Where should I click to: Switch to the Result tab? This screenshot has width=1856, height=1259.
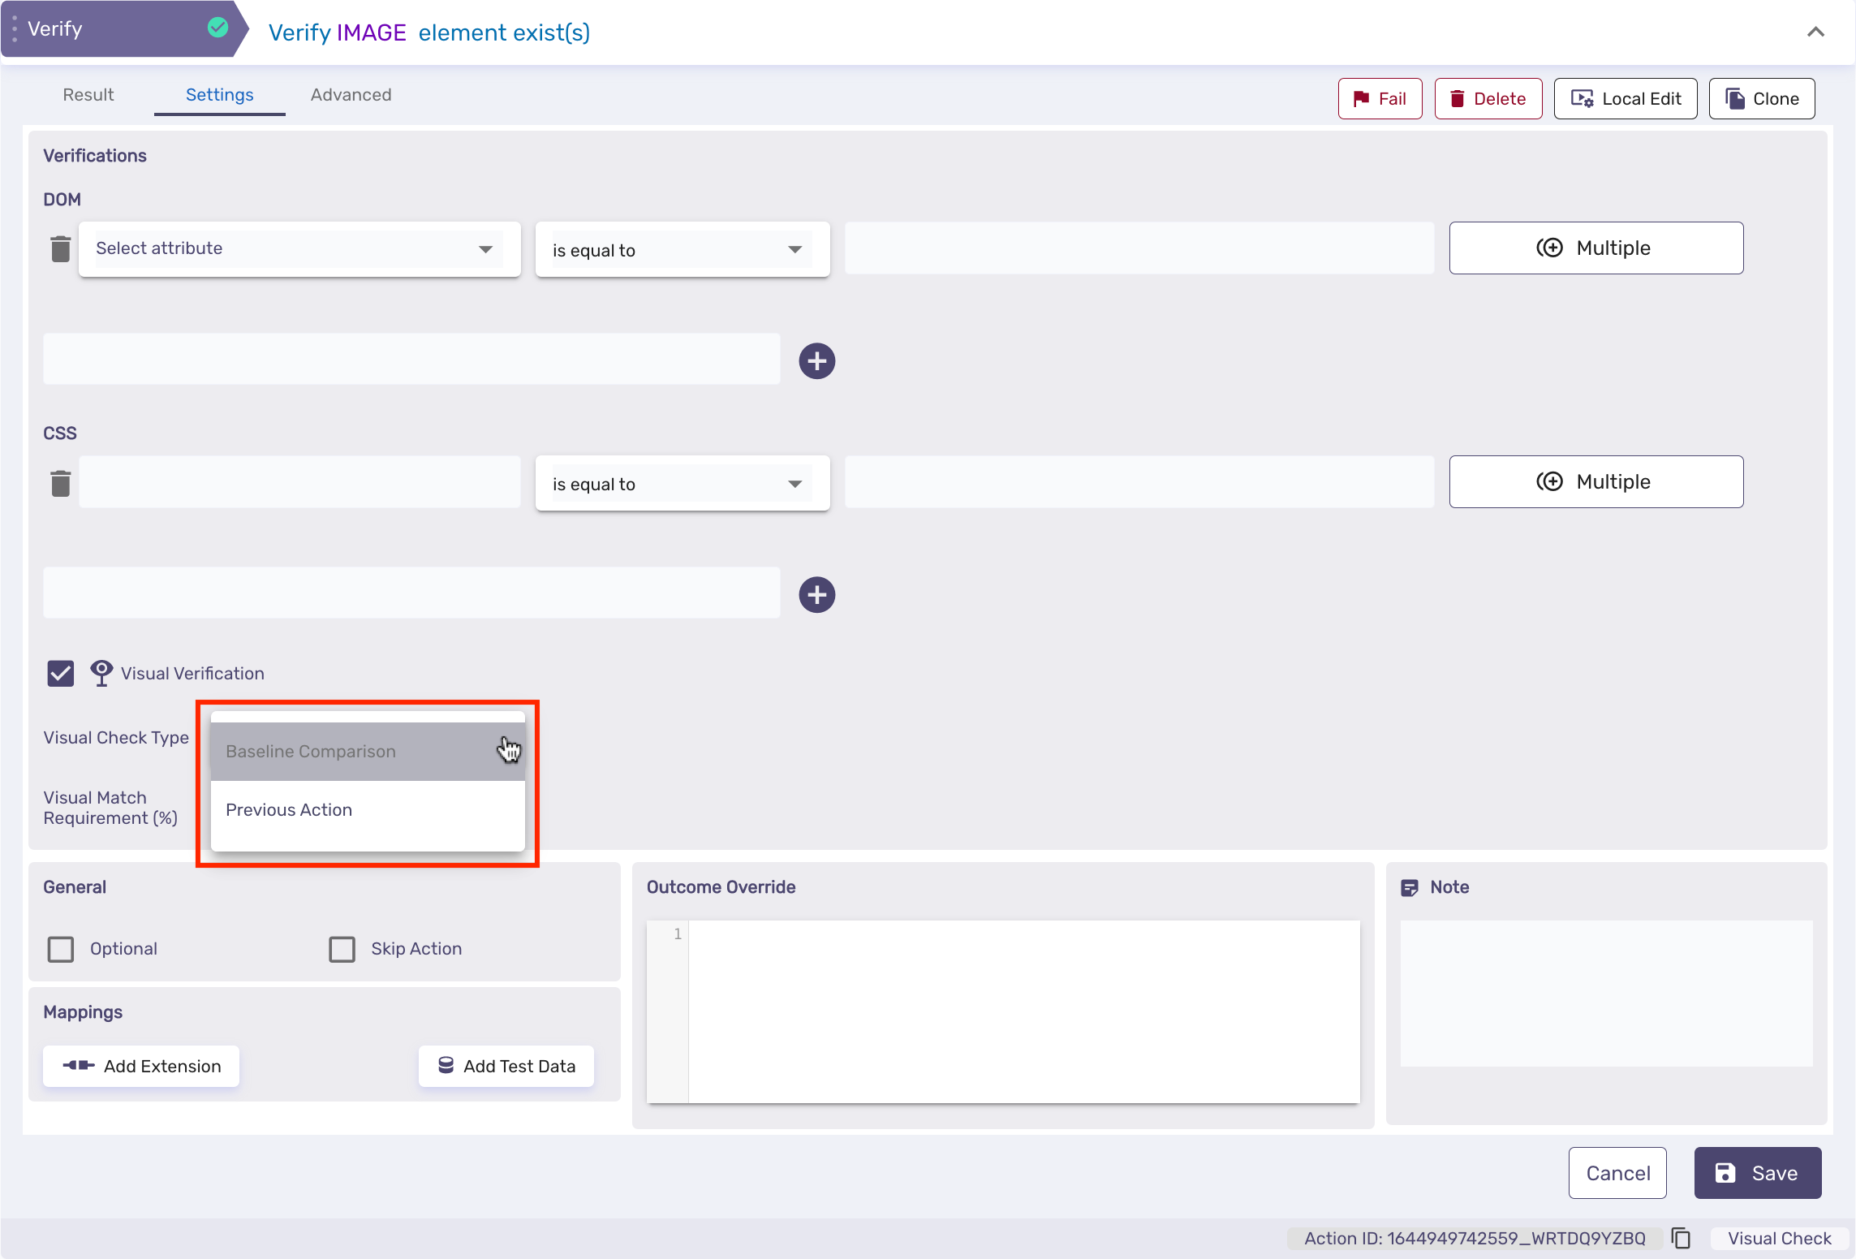coord(88,95)
